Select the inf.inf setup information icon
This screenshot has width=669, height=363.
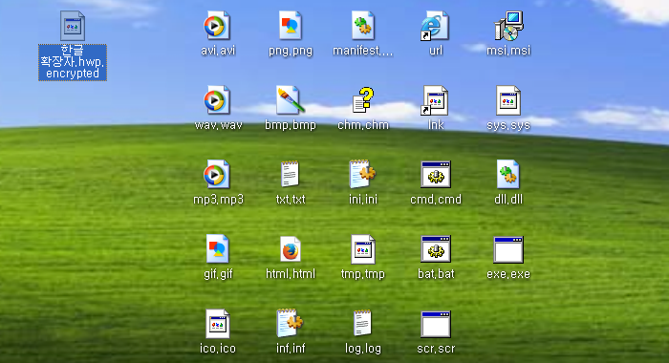tap(291, 323)
